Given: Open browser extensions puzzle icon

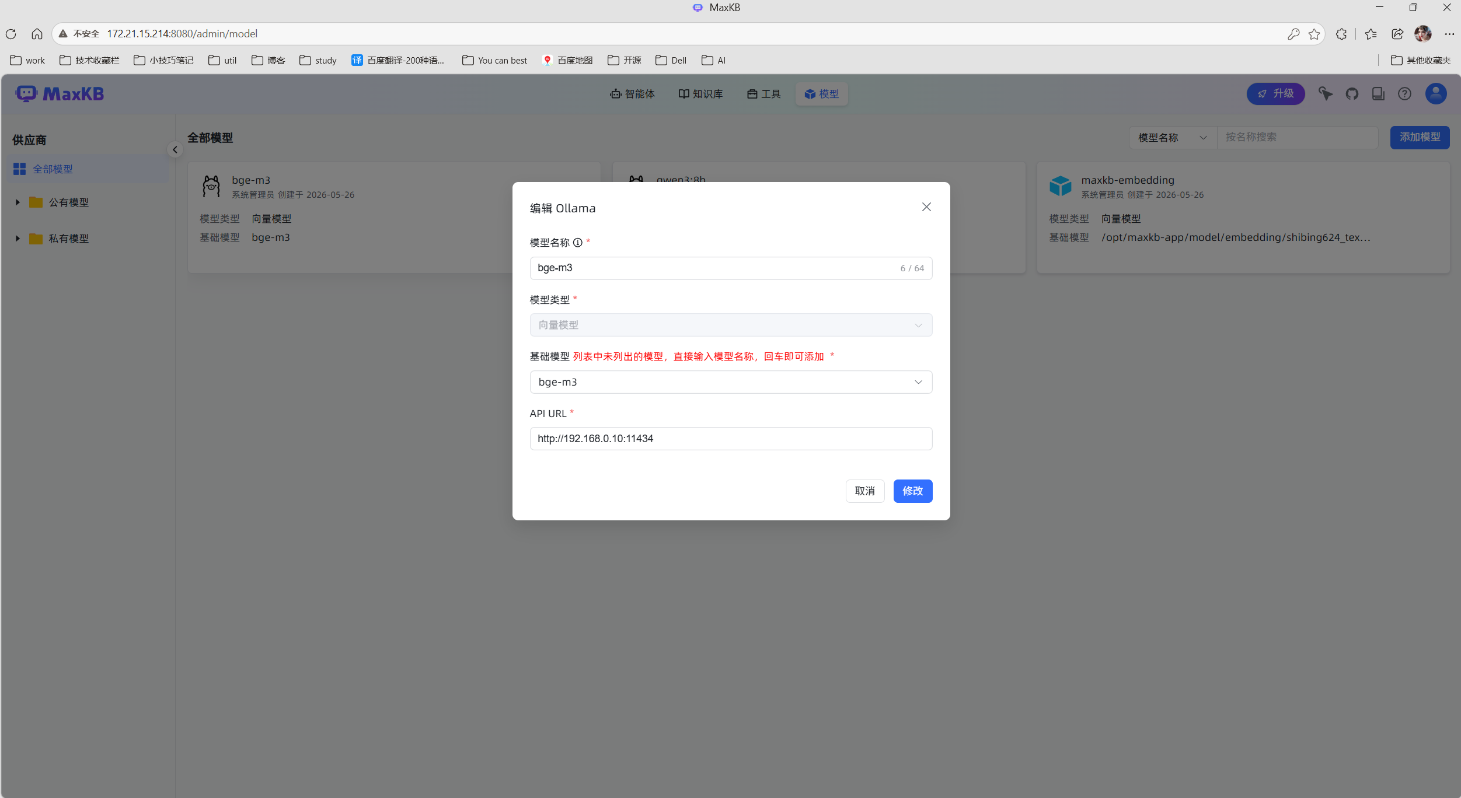Looking at the screenshot, I should (x=1341, y=34).
